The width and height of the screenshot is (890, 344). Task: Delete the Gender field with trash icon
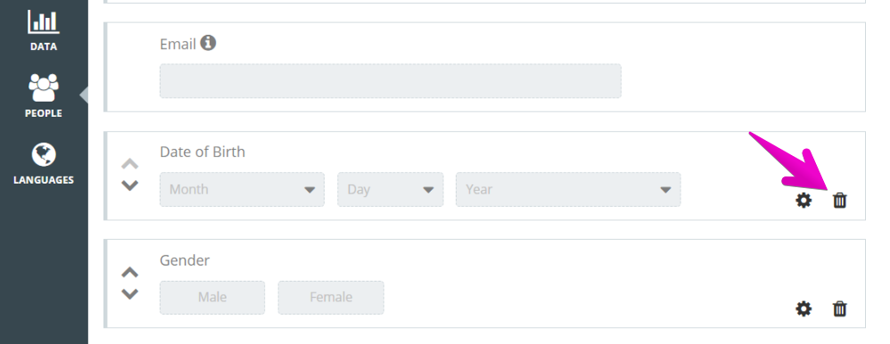839,309
